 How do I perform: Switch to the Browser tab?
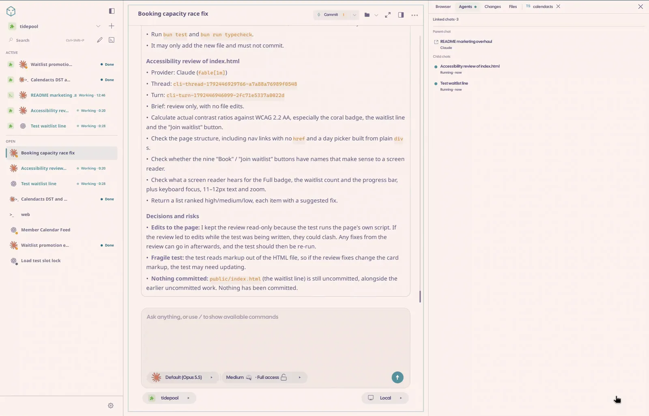click(443, 6)
